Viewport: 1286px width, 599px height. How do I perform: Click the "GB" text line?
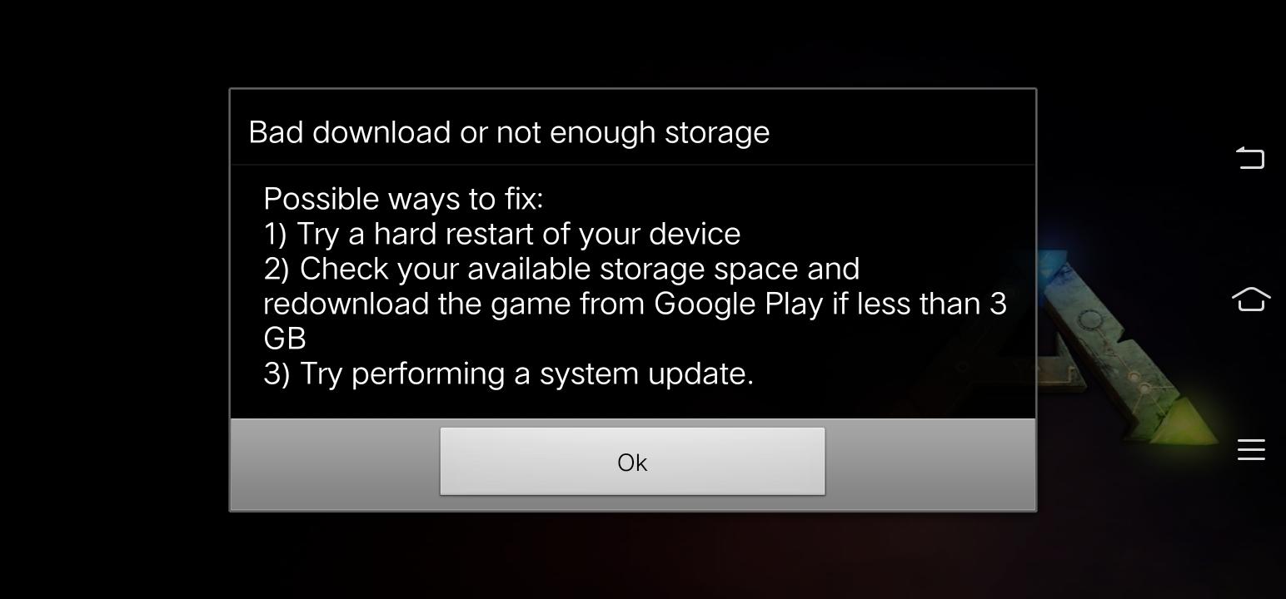pos(285,339)
